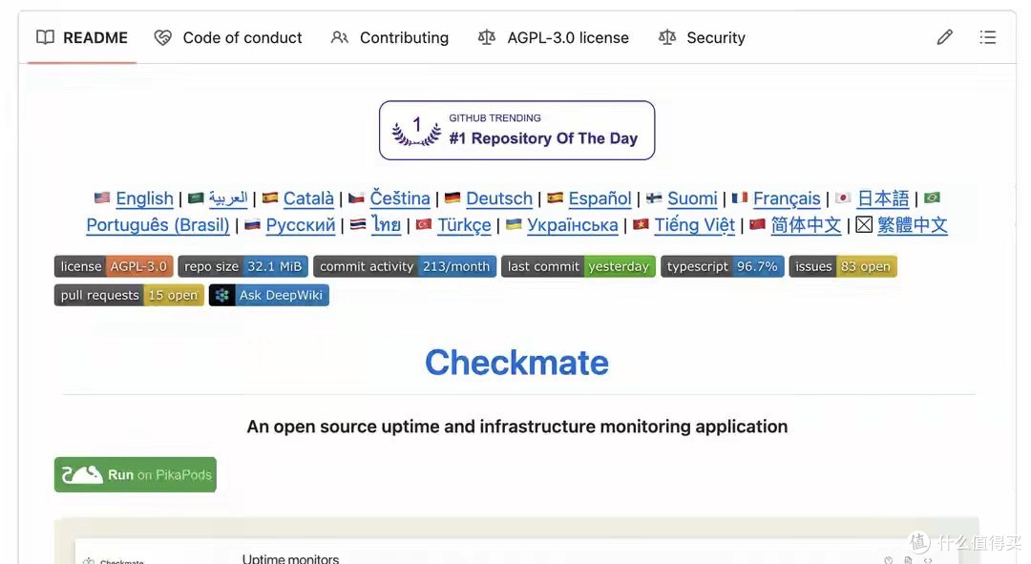Open the Suomi translation link
The width and height of the screenshot is (1031, 564).
[692, 198]
